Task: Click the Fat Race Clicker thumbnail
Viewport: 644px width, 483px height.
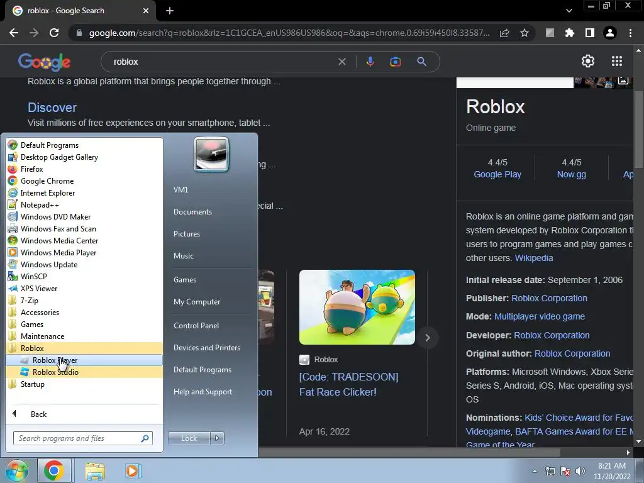Action: point(357,307)
